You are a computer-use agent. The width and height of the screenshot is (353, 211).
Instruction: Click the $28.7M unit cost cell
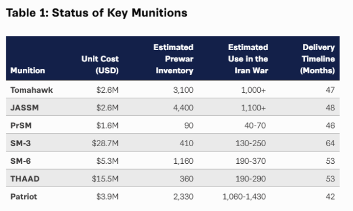coord(105,143)
